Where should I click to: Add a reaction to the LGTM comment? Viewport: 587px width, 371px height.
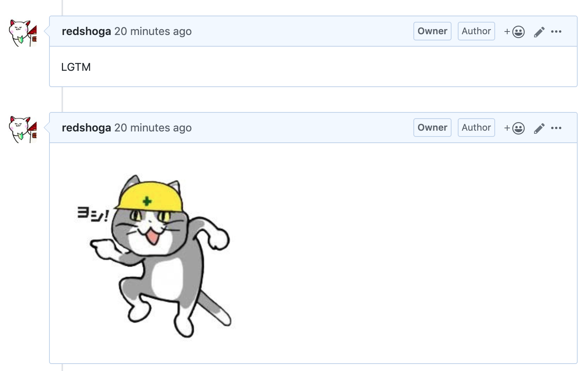515,31
